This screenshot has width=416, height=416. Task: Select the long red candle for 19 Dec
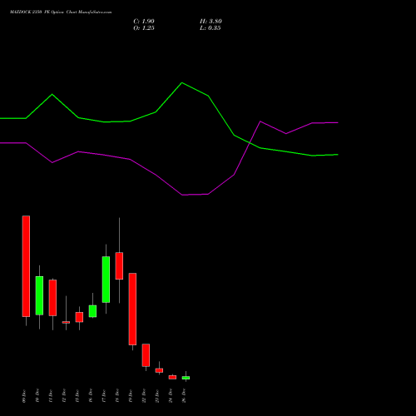coord(132,309)
